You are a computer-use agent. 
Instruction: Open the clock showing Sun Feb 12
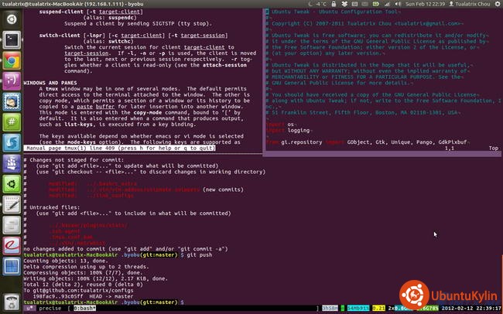tap(425, 4)
